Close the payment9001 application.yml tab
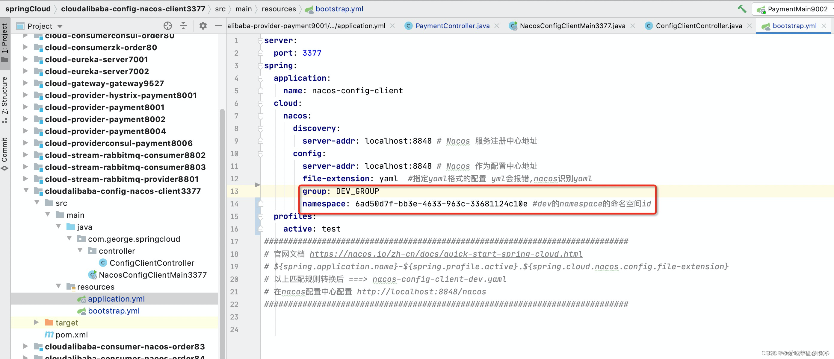The height and width of the screenshot is (359, 834). pyautogui.click(x=392, y=26)
